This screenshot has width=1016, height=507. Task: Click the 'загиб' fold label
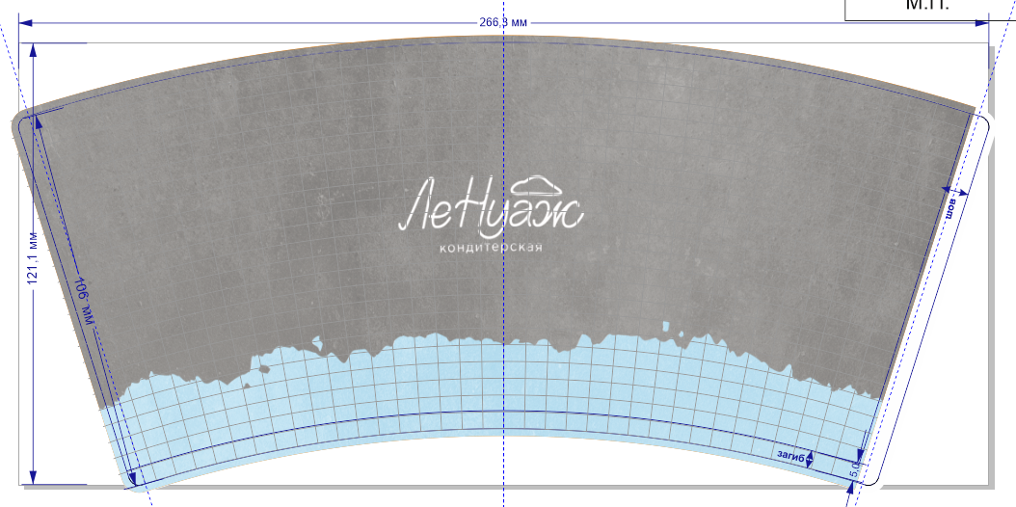(789, 456)
